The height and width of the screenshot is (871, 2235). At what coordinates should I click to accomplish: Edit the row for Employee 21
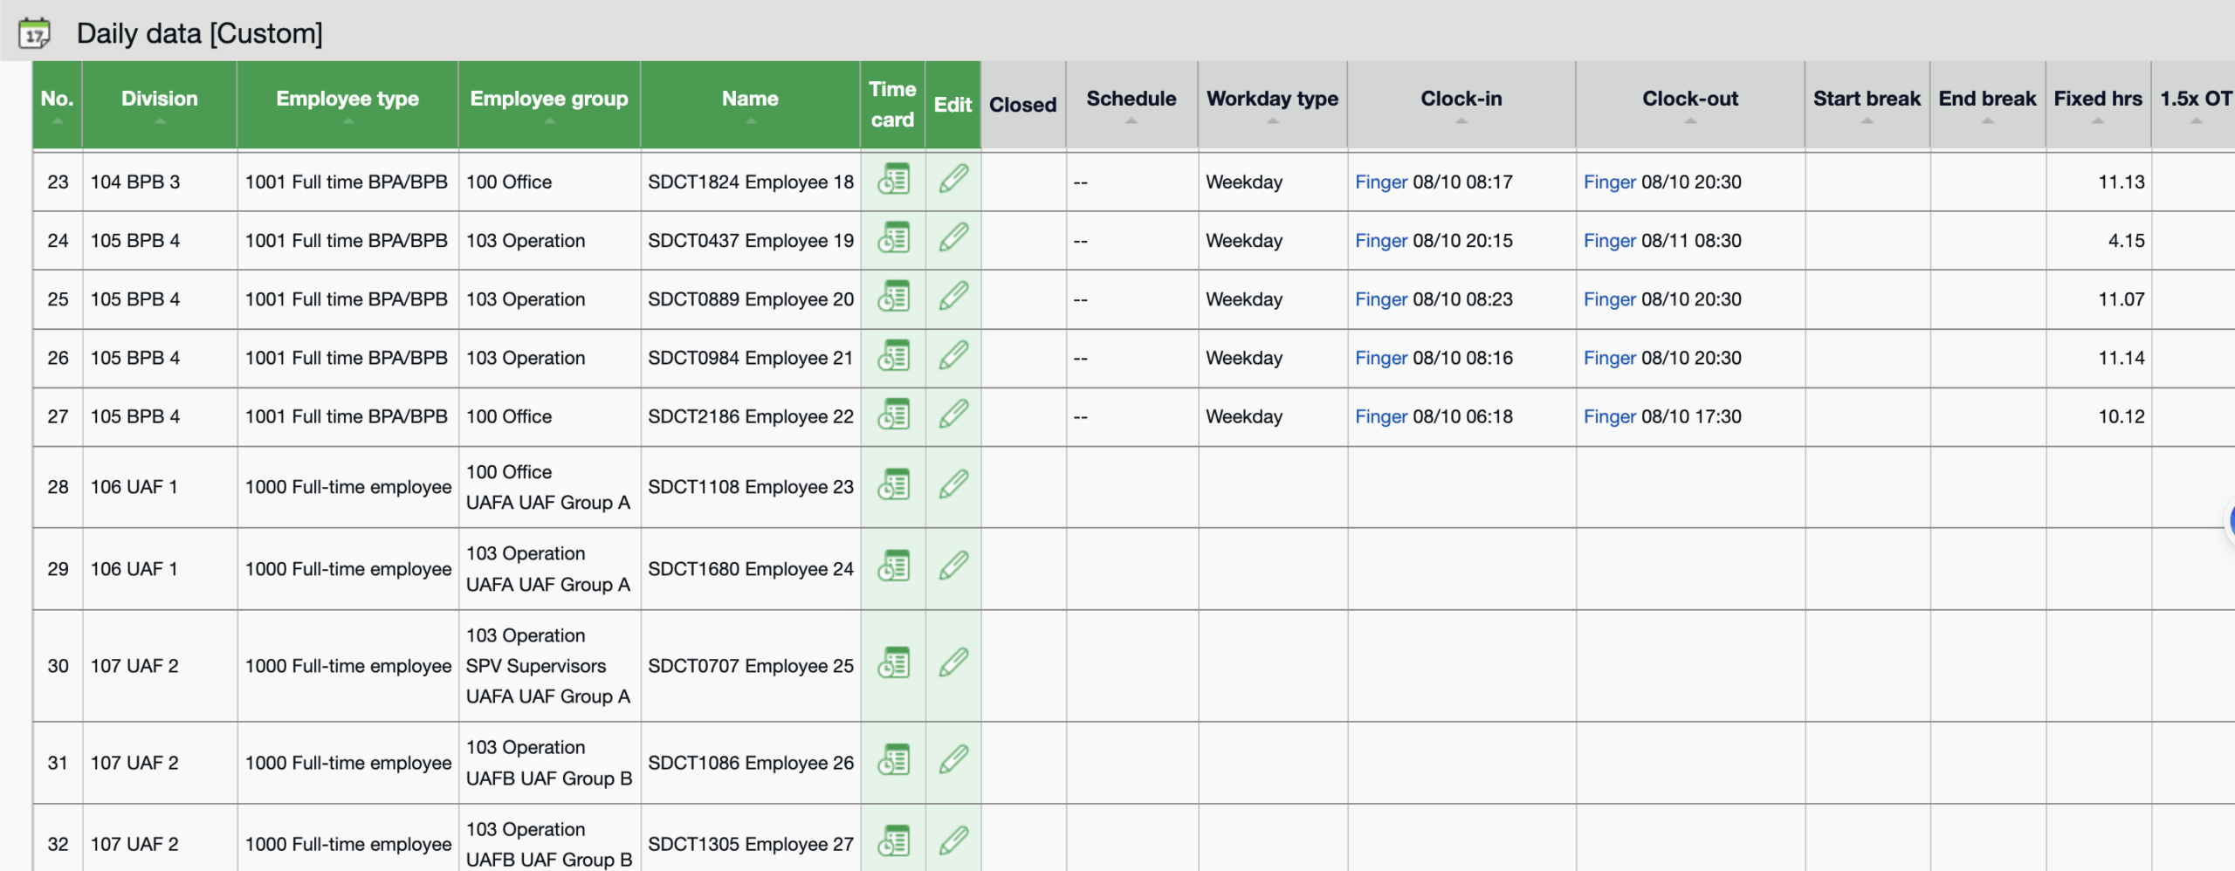953,356
